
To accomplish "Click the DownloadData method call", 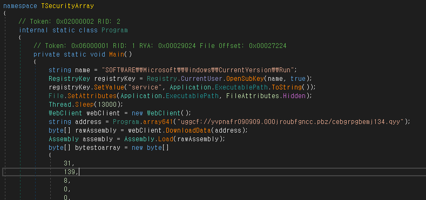I will [x=188, y=130].
